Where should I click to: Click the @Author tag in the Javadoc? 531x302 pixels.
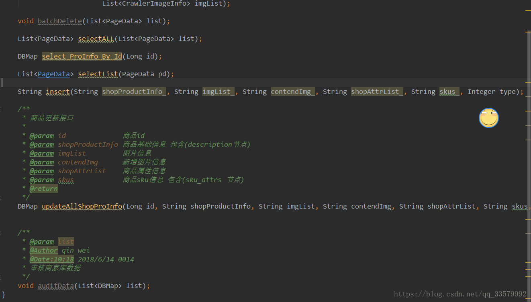click(43, 250)
